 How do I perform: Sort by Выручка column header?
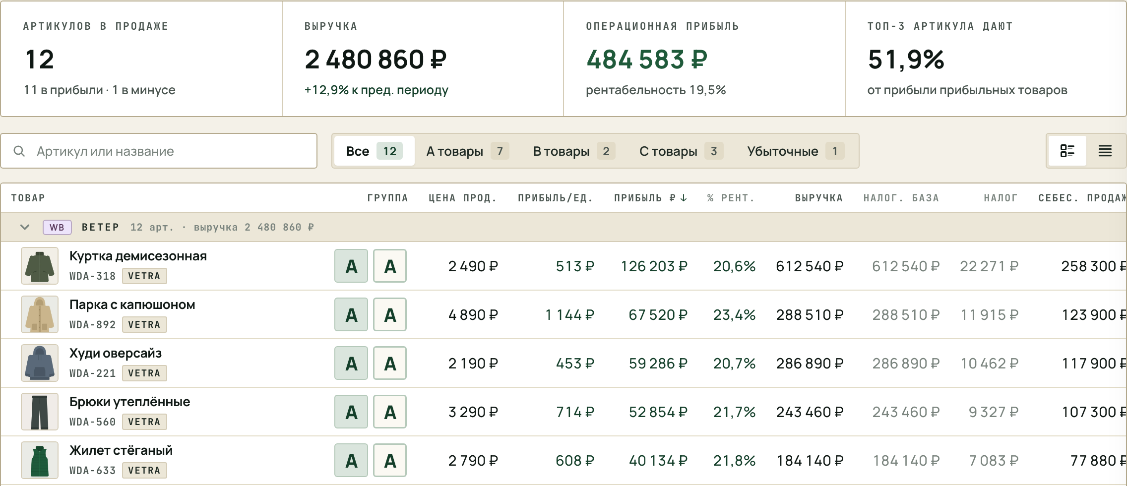tap(819, 198)
